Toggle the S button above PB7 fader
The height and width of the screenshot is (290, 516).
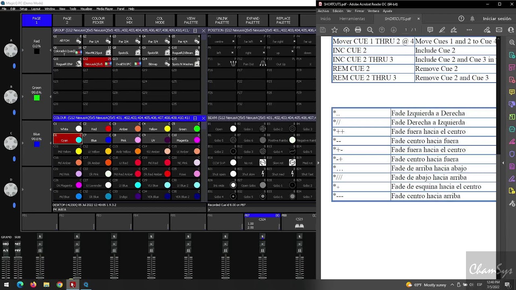point(262,236)
